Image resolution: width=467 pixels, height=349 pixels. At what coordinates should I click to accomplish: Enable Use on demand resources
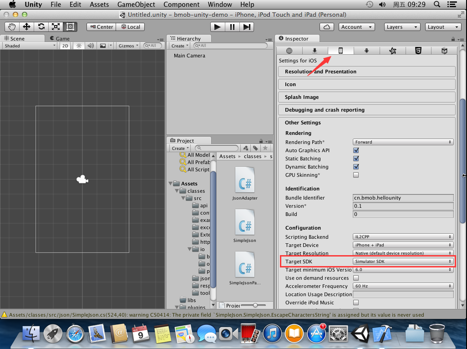pos(356,278)
